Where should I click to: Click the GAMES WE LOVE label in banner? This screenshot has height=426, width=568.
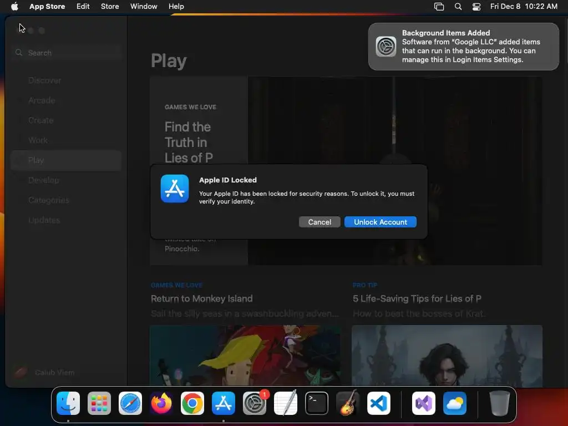pos(190,107)
